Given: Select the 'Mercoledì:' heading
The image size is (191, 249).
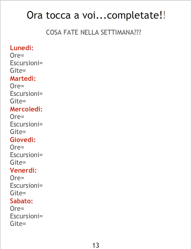Looking at the screenshot, I should point(26,109).
